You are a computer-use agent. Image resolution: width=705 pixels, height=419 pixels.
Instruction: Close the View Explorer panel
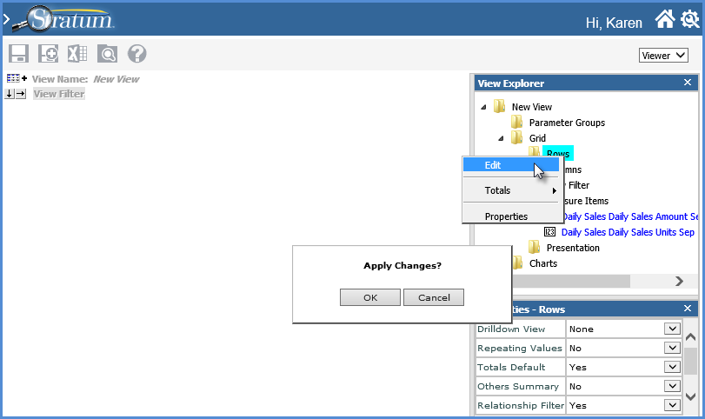pos(687,83)
